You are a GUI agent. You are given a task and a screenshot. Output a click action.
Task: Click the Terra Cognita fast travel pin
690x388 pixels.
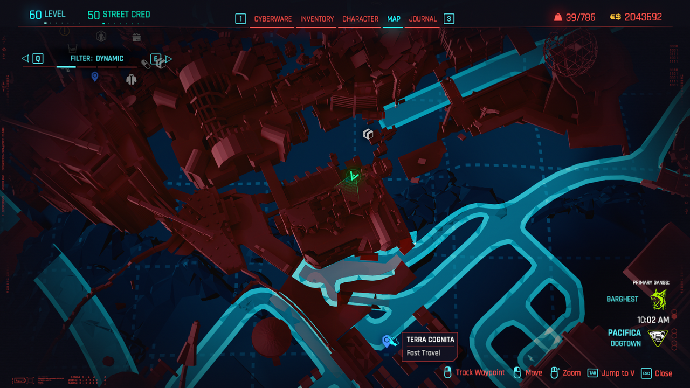tap(387, 341)
